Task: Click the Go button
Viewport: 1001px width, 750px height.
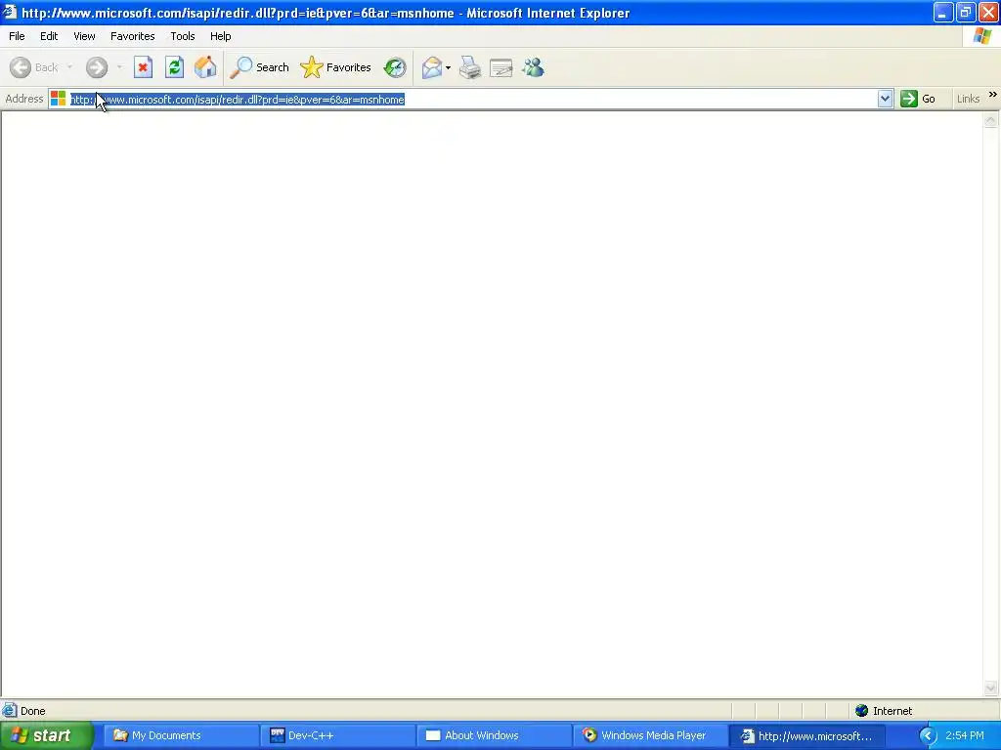Action: (x=918, y=99)
